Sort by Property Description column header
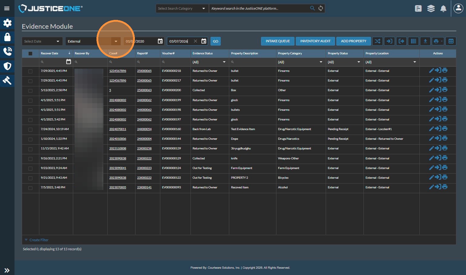Screen dimensions: 466x275 click(244, 53)
